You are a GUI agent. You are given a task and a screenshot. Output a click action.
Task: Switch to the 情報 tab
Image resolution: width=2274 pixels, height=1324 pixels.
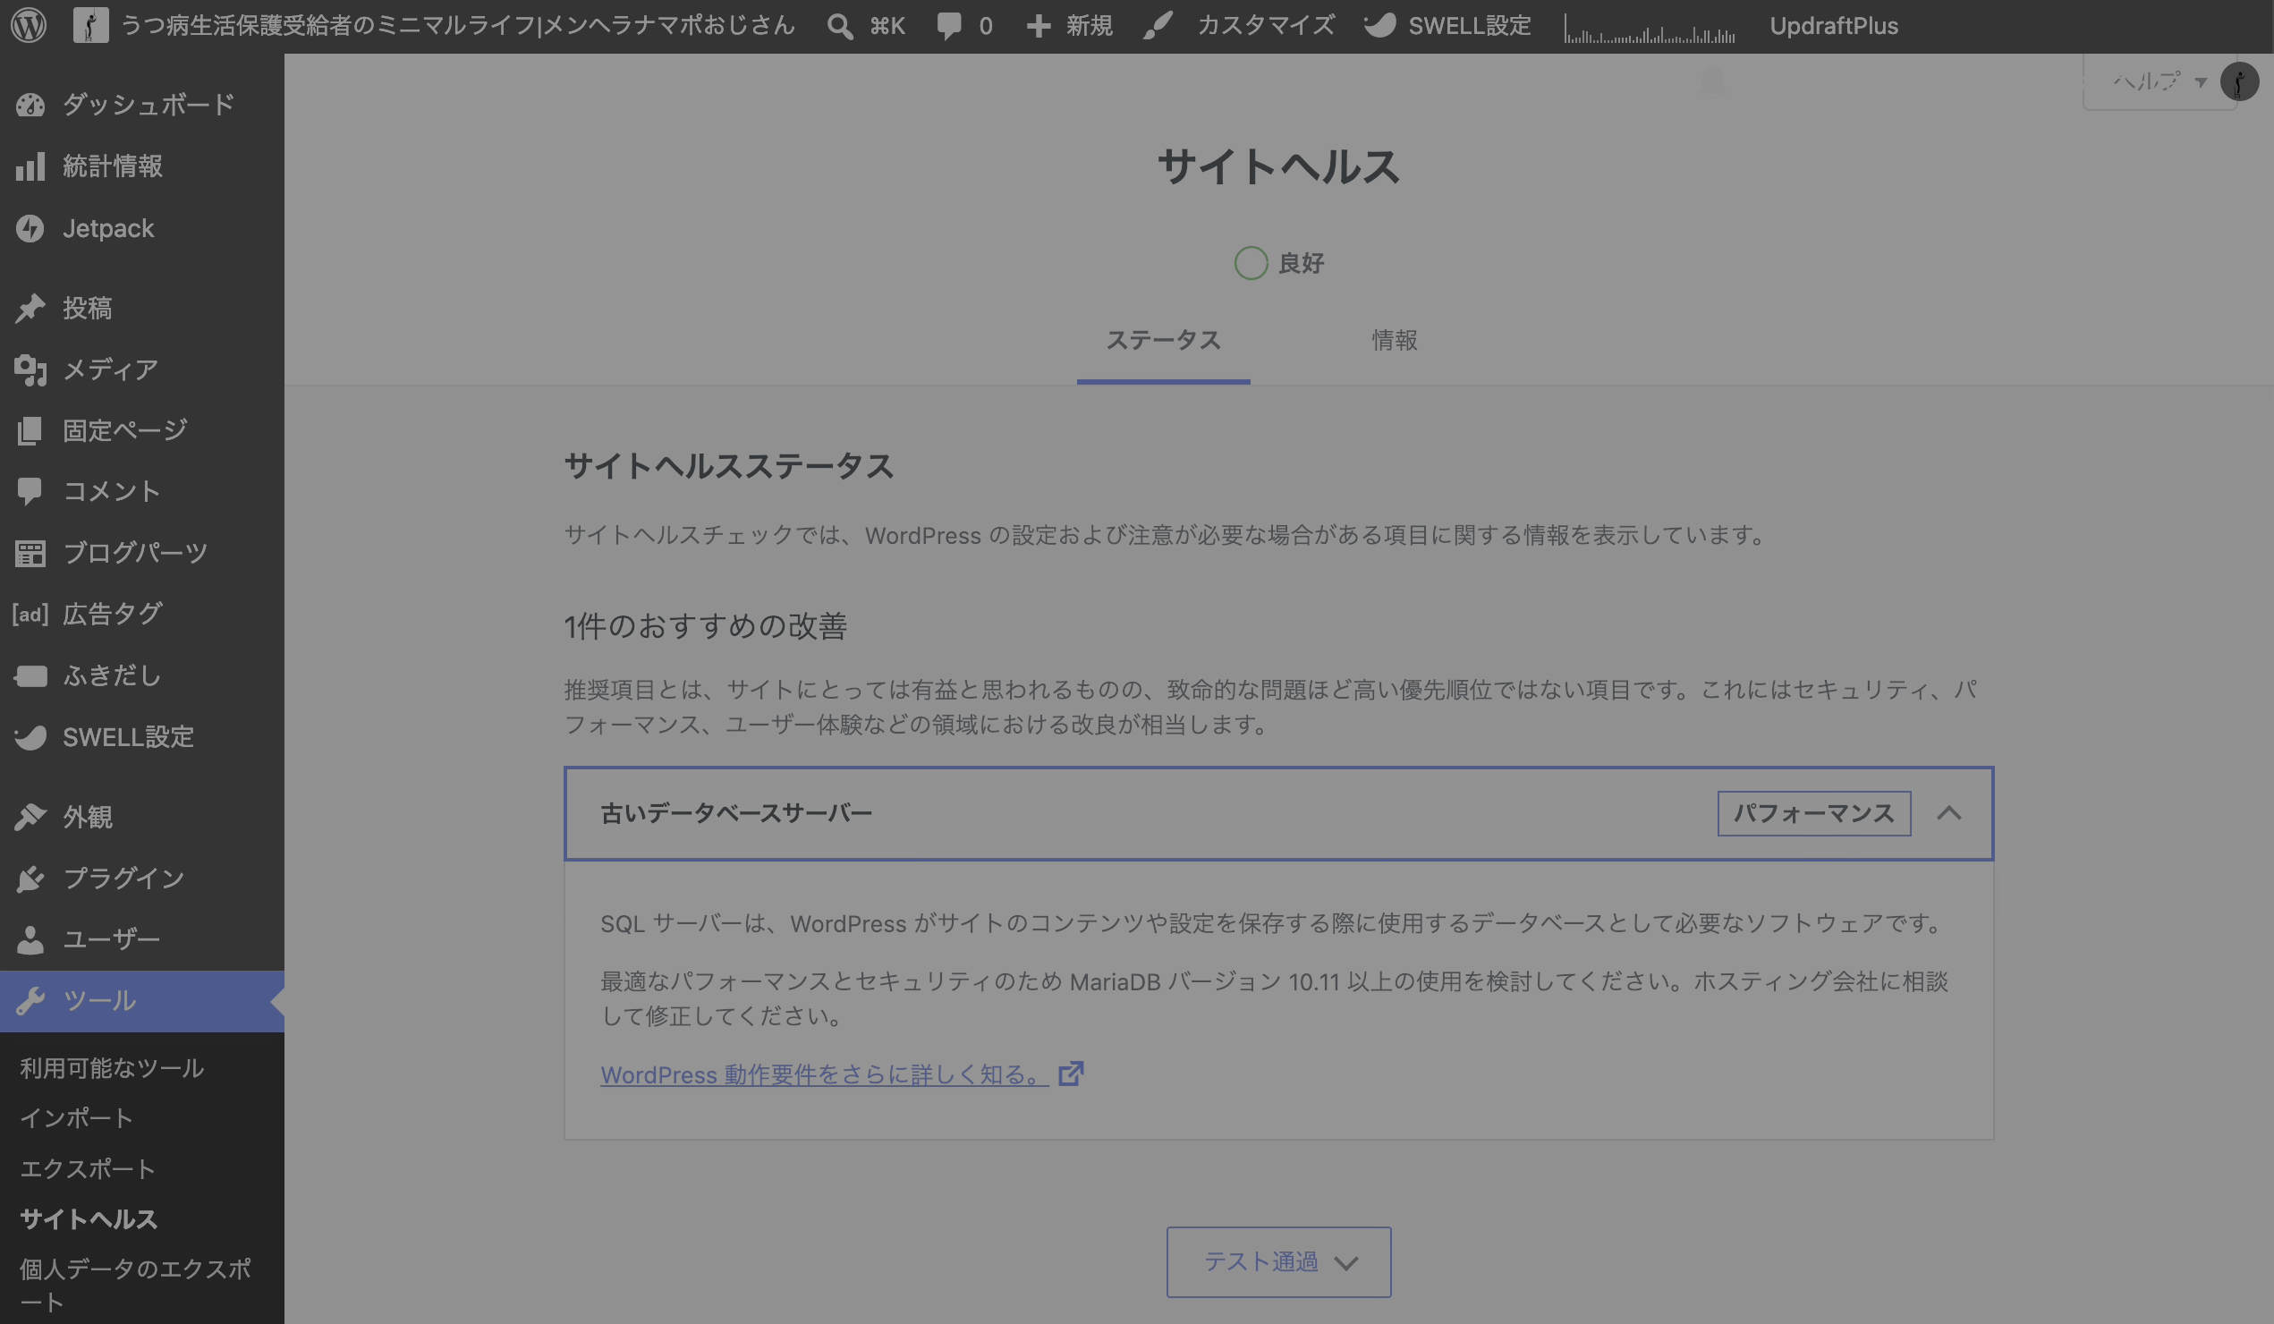click(1394, 340)
